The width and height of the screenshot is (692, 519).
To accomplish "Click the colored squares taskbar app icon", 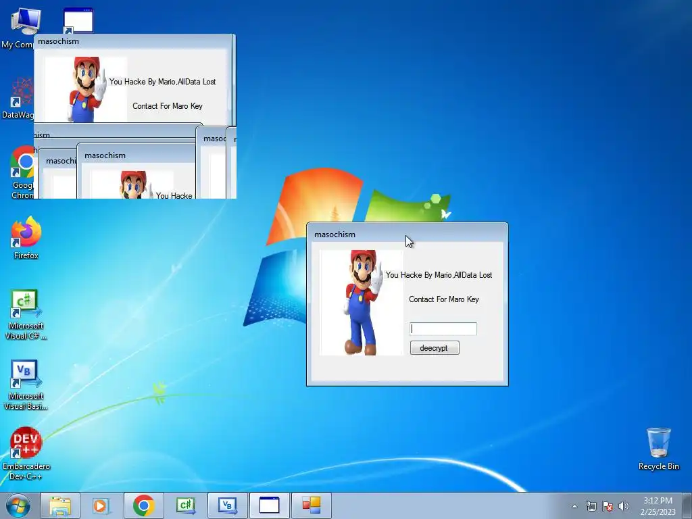I will [x=311, y=505].
